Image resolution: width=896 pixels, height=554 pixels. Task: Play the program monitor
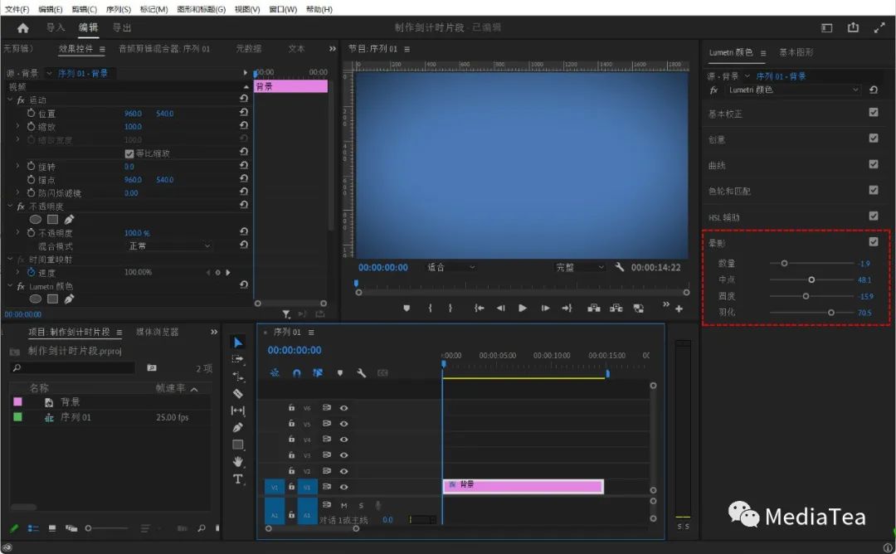coord(523,308)
